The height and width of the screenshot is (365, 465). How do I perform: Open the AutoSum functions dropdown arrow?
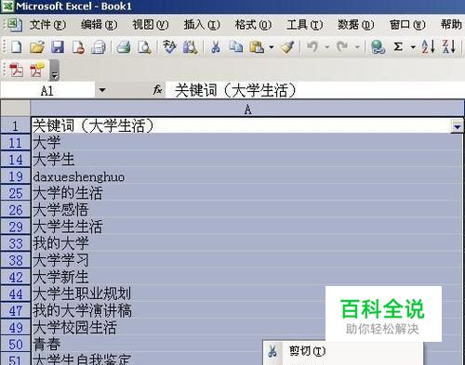tap(413, 47)
